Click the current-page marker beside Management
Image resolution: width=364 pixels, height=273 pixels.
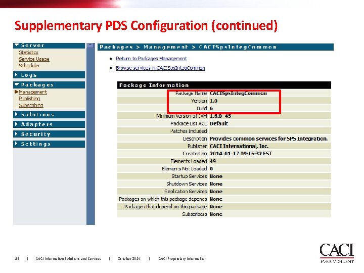point(16,92)
